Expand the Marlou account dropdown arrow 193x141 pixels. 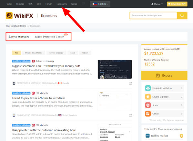pos(162,4)
